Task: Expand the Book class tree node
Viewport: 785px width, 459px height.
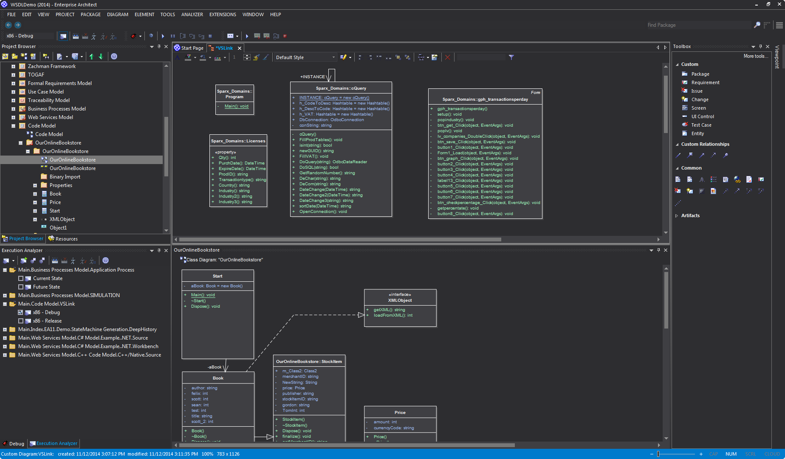Action: [x=35, y=194]
